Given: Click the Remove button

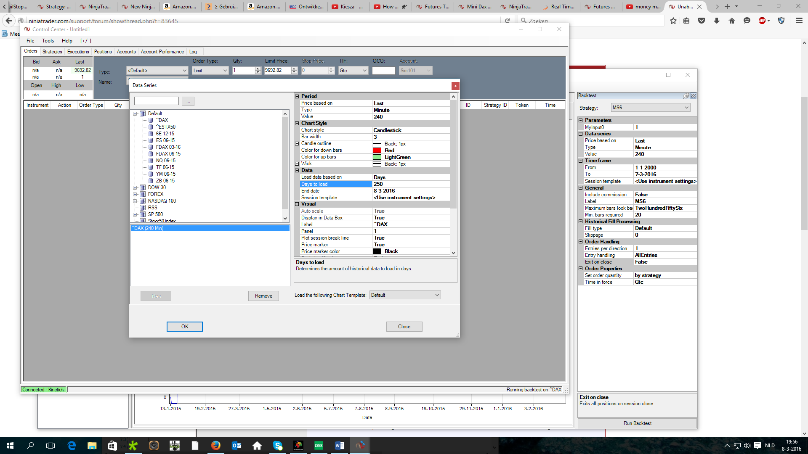Looking at the screenshot, I should tap(263, 296).
